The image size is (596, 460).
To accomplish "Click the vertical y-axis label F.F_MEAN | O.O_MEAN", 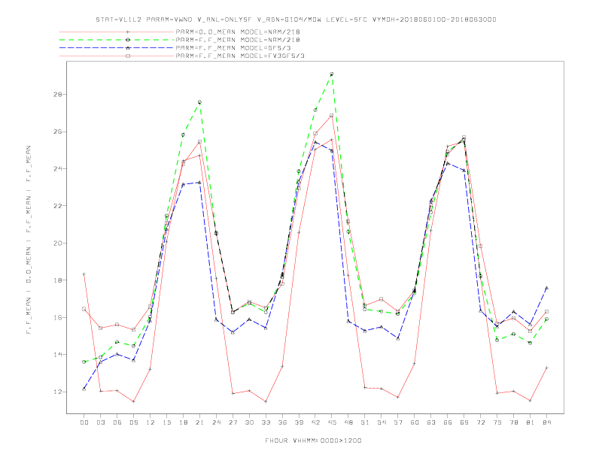I will coord(29,240).
